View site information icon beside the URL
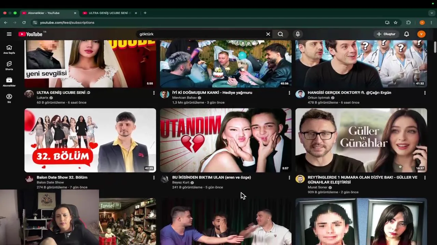Viewport: 437px width, 245px height. (x=34, y=22)
